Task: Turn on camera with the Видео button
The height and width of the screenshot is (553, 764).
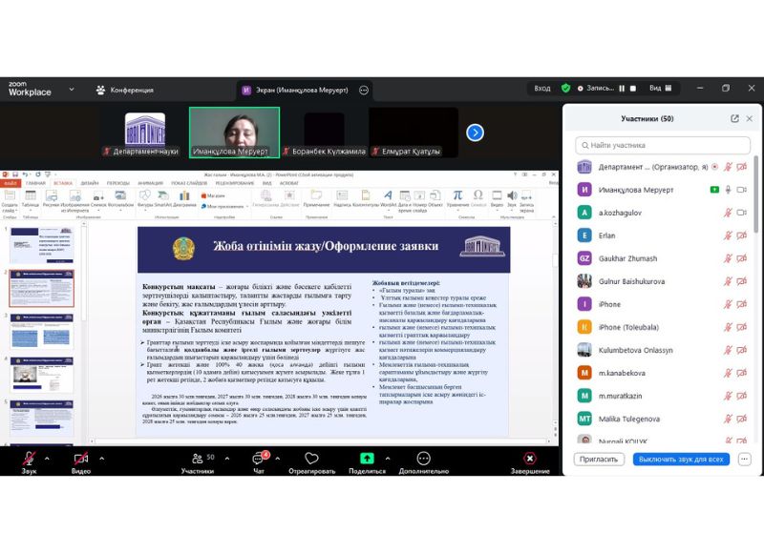Action: click(x=80, y=460)
